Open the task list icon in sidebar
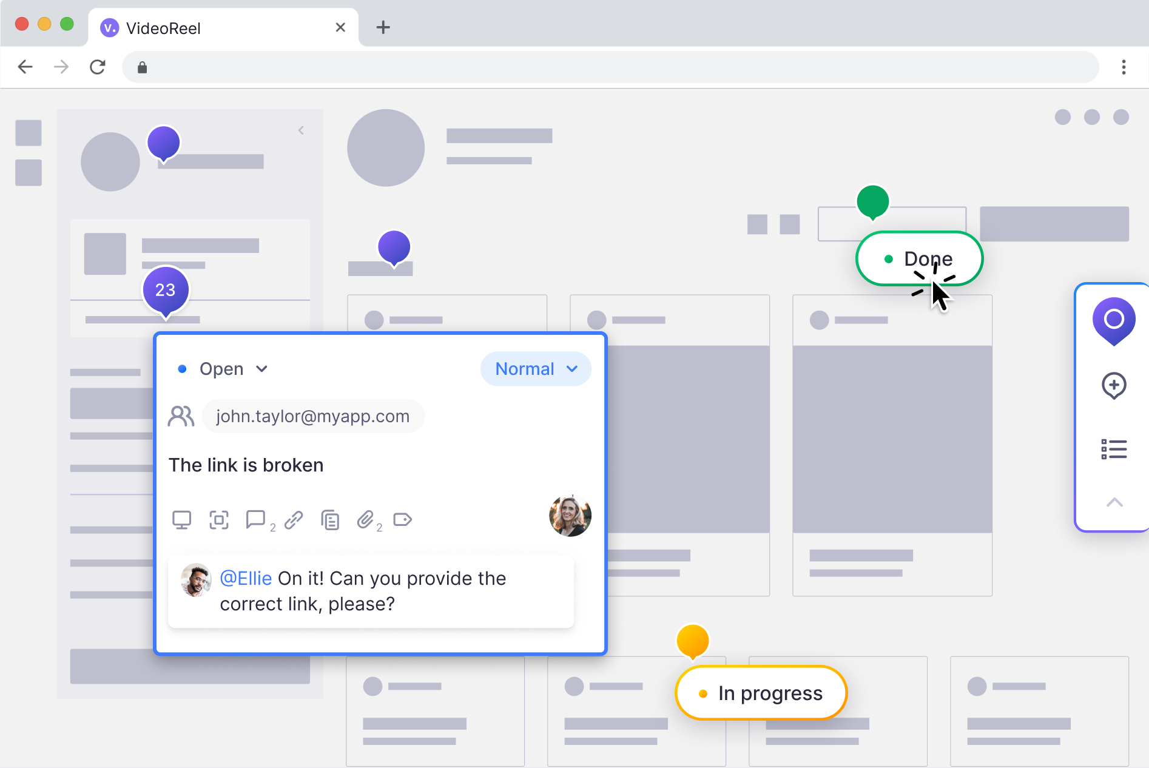 pyautogui.click(x=1114, y=449)
